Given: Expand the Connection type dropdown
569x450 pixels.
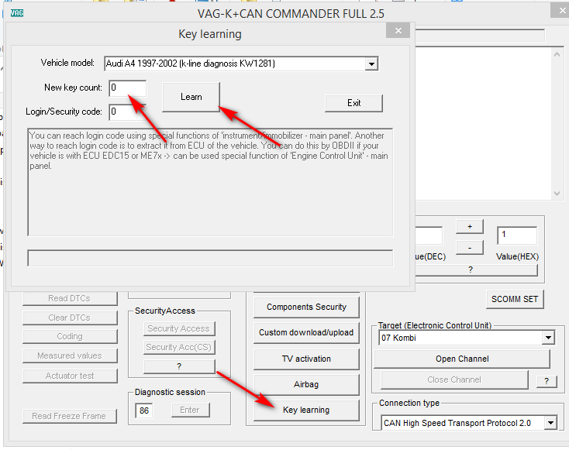Looking at the screenshot, I should click(x=550, y=423).
